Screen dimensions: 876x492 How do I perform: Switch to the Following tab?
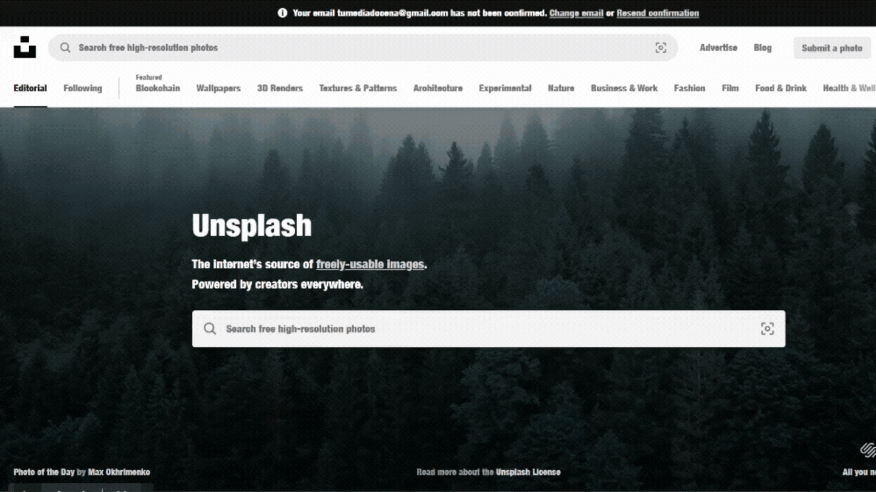[83, 88]
